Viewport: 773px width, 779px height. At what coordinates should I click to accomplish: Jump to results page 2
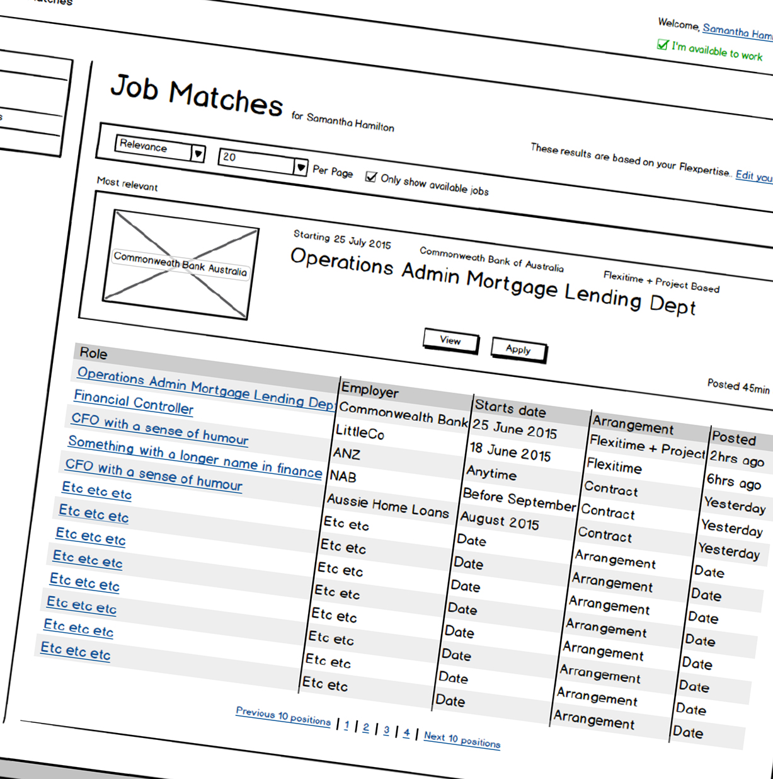click(365, 728)
